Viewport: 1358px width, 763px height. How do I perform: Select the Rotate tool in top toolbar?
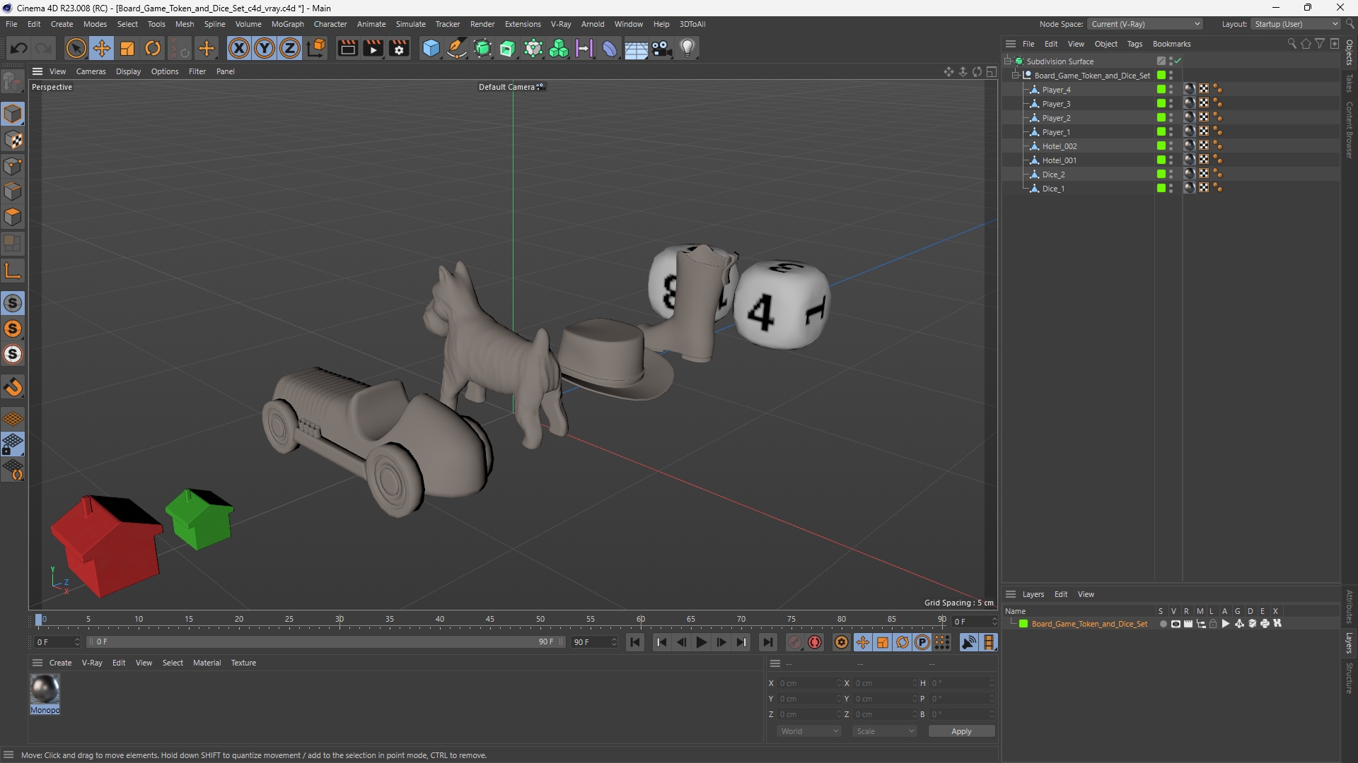(153, 48)
